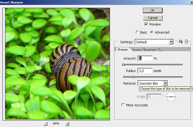Save a copy of current settings icon
The image size is (193, 127).
tap(181, 42)
